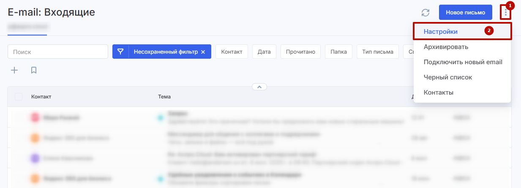
Task: Expand the Папка filter
Action: [338, 52]
